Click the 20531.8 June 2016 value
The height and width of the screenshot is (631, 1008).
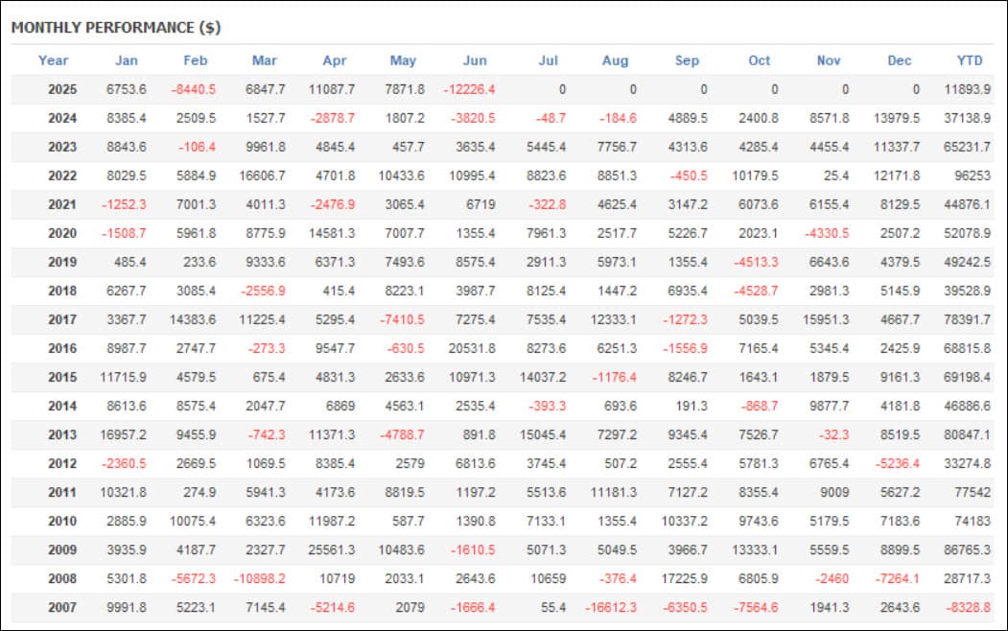(x=472, y=348)
